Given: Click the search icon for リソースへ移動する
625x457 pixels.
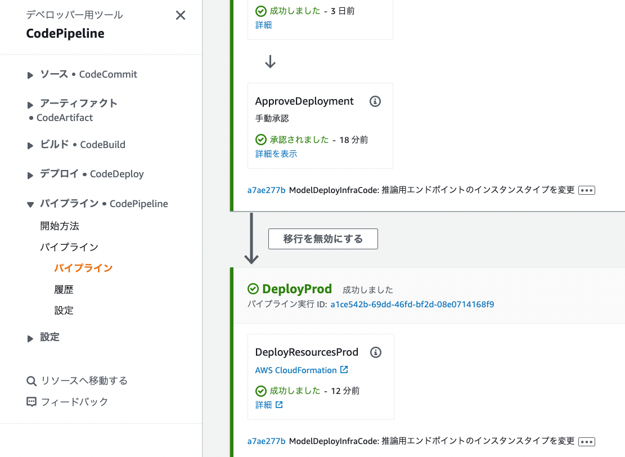Looking at the screenshot, I should point(31,381).
